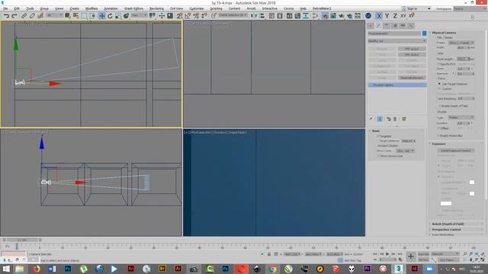488x274 pixels.
Task: Activate the Select Object tool
Action: pos(68,16)
